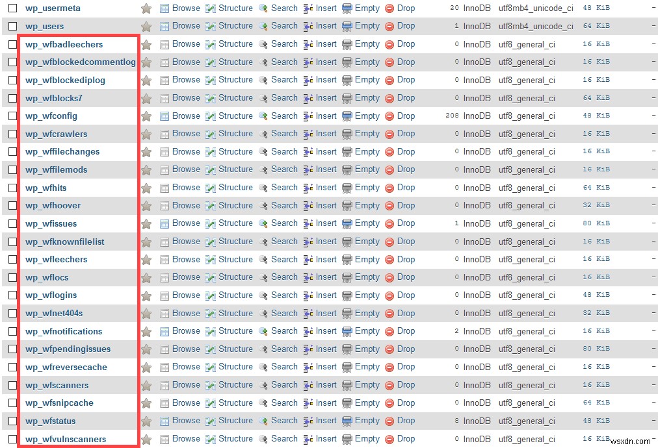658x448 pixels.
Task: Star the wp_users table as favorite
Action: (146, 25)
